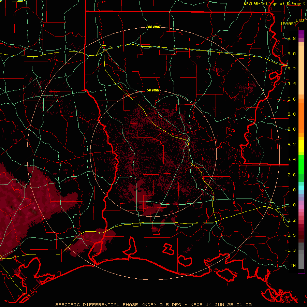
Task: Click the 5.0 value on color scale
Action: 292,129
